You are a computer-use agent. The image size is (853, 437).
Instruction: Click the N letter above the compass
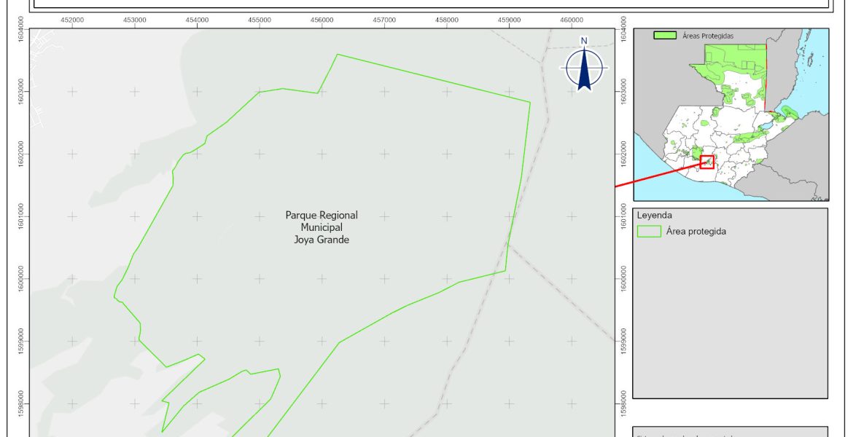click(584, 41)
